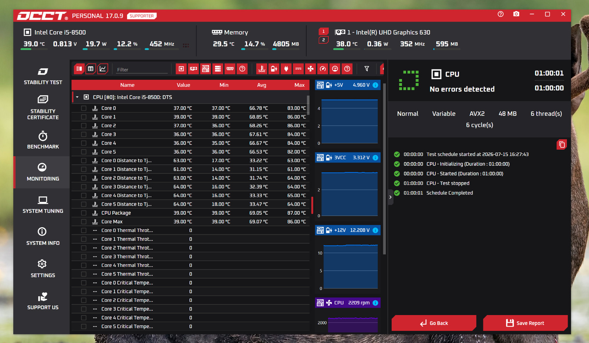Sort by the Value column header
Viewport: 589px width, 343px height.
(x=183, y=85)
